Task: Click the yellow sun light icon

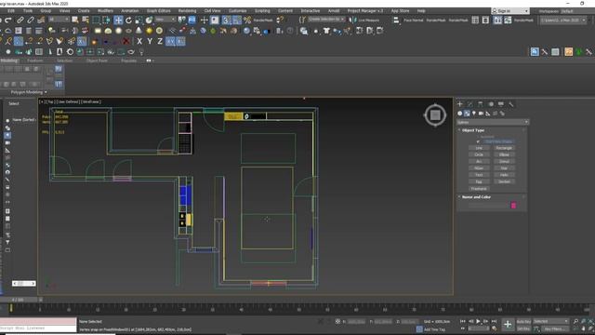Action: (150, 31)
